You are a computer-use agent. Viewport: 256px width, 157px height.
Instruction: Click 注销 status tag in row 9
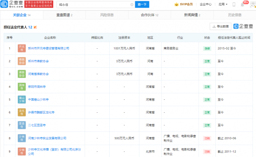207,152
